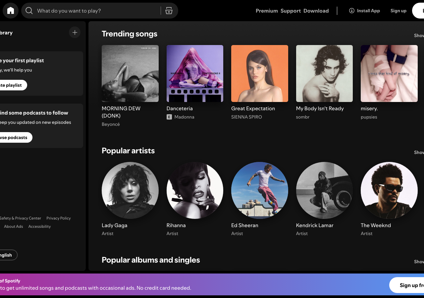Open Safety & Privacy Center link
The width and height of the screenshot is (424, 298).
21,218
